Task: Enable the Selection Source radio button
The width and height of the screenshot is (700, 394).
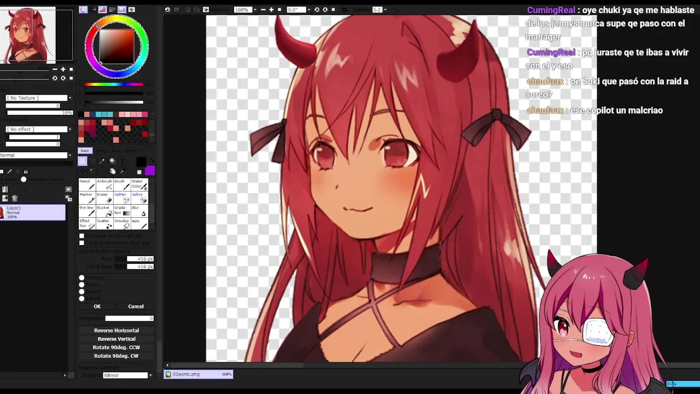Action: point(24,179)
